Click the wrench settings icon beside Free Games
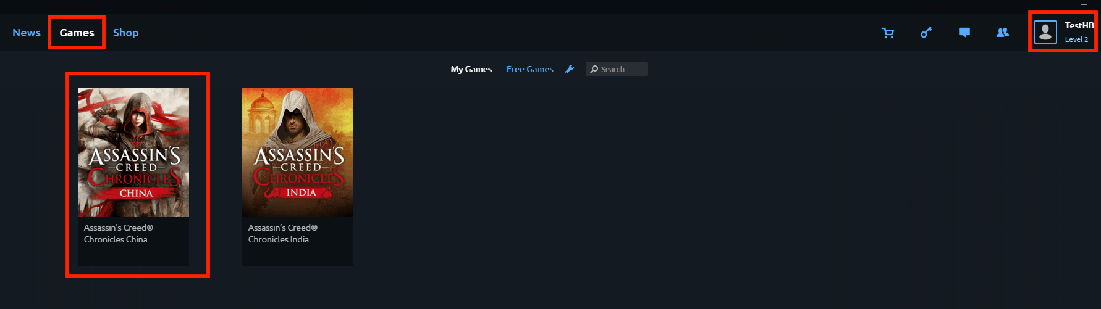The image size is (1101, 309). click(x=570, y=69)
